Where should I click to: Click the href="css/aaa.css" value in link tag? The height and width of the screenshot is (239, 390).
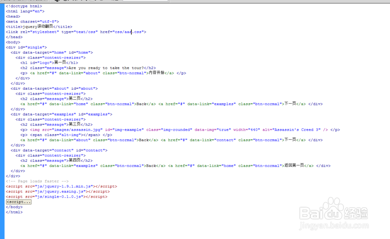tap(122, 32)
